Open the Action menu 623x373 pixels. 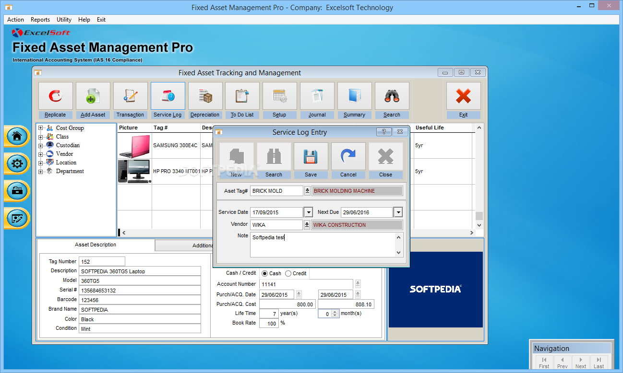click(15, 20)
